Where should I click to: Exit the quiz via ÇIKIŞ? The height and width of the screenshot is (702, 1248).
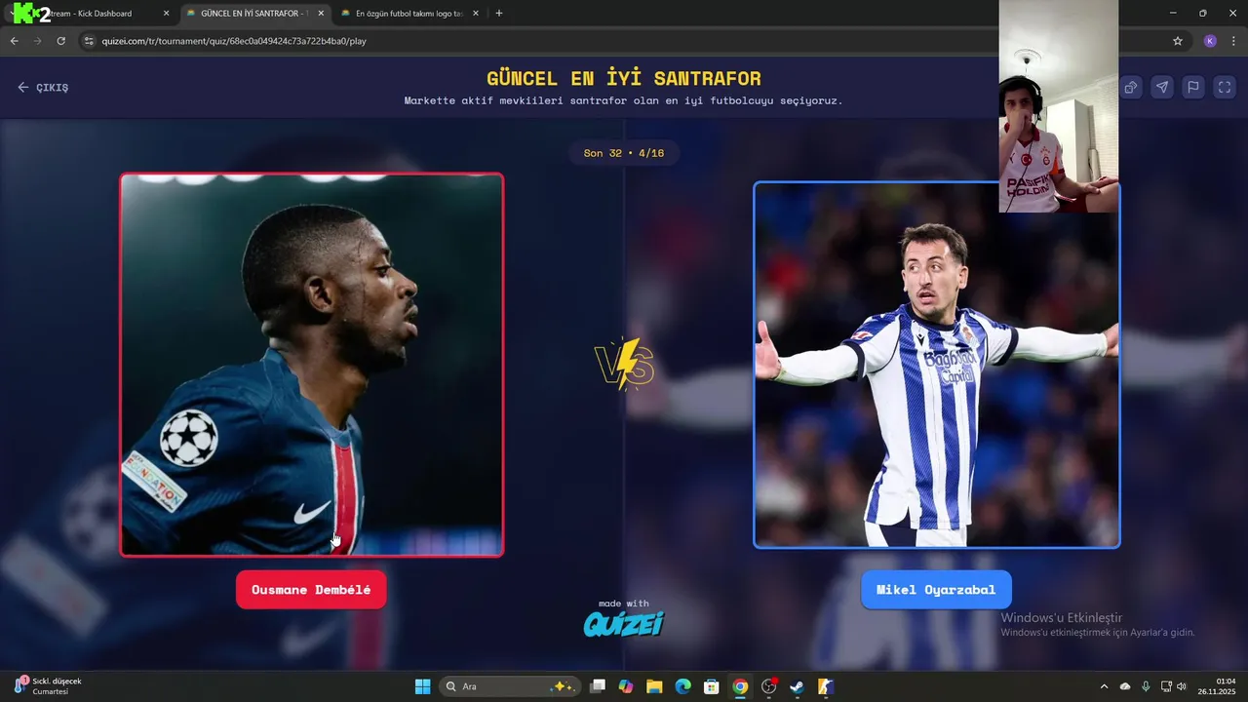[x=43, y=88]
